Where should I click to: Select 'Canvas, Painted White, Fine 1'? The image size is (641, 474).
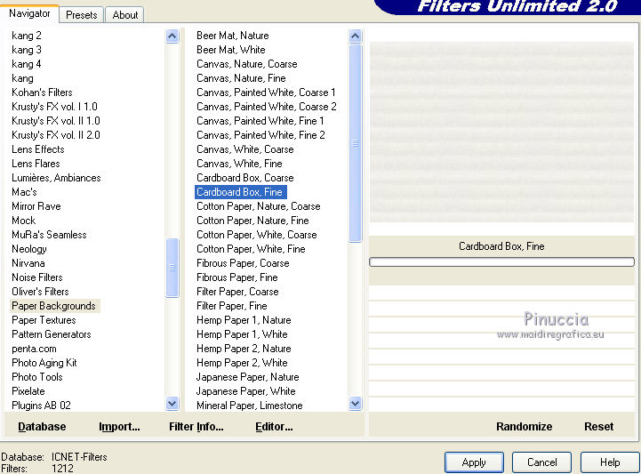click(260, 121)
